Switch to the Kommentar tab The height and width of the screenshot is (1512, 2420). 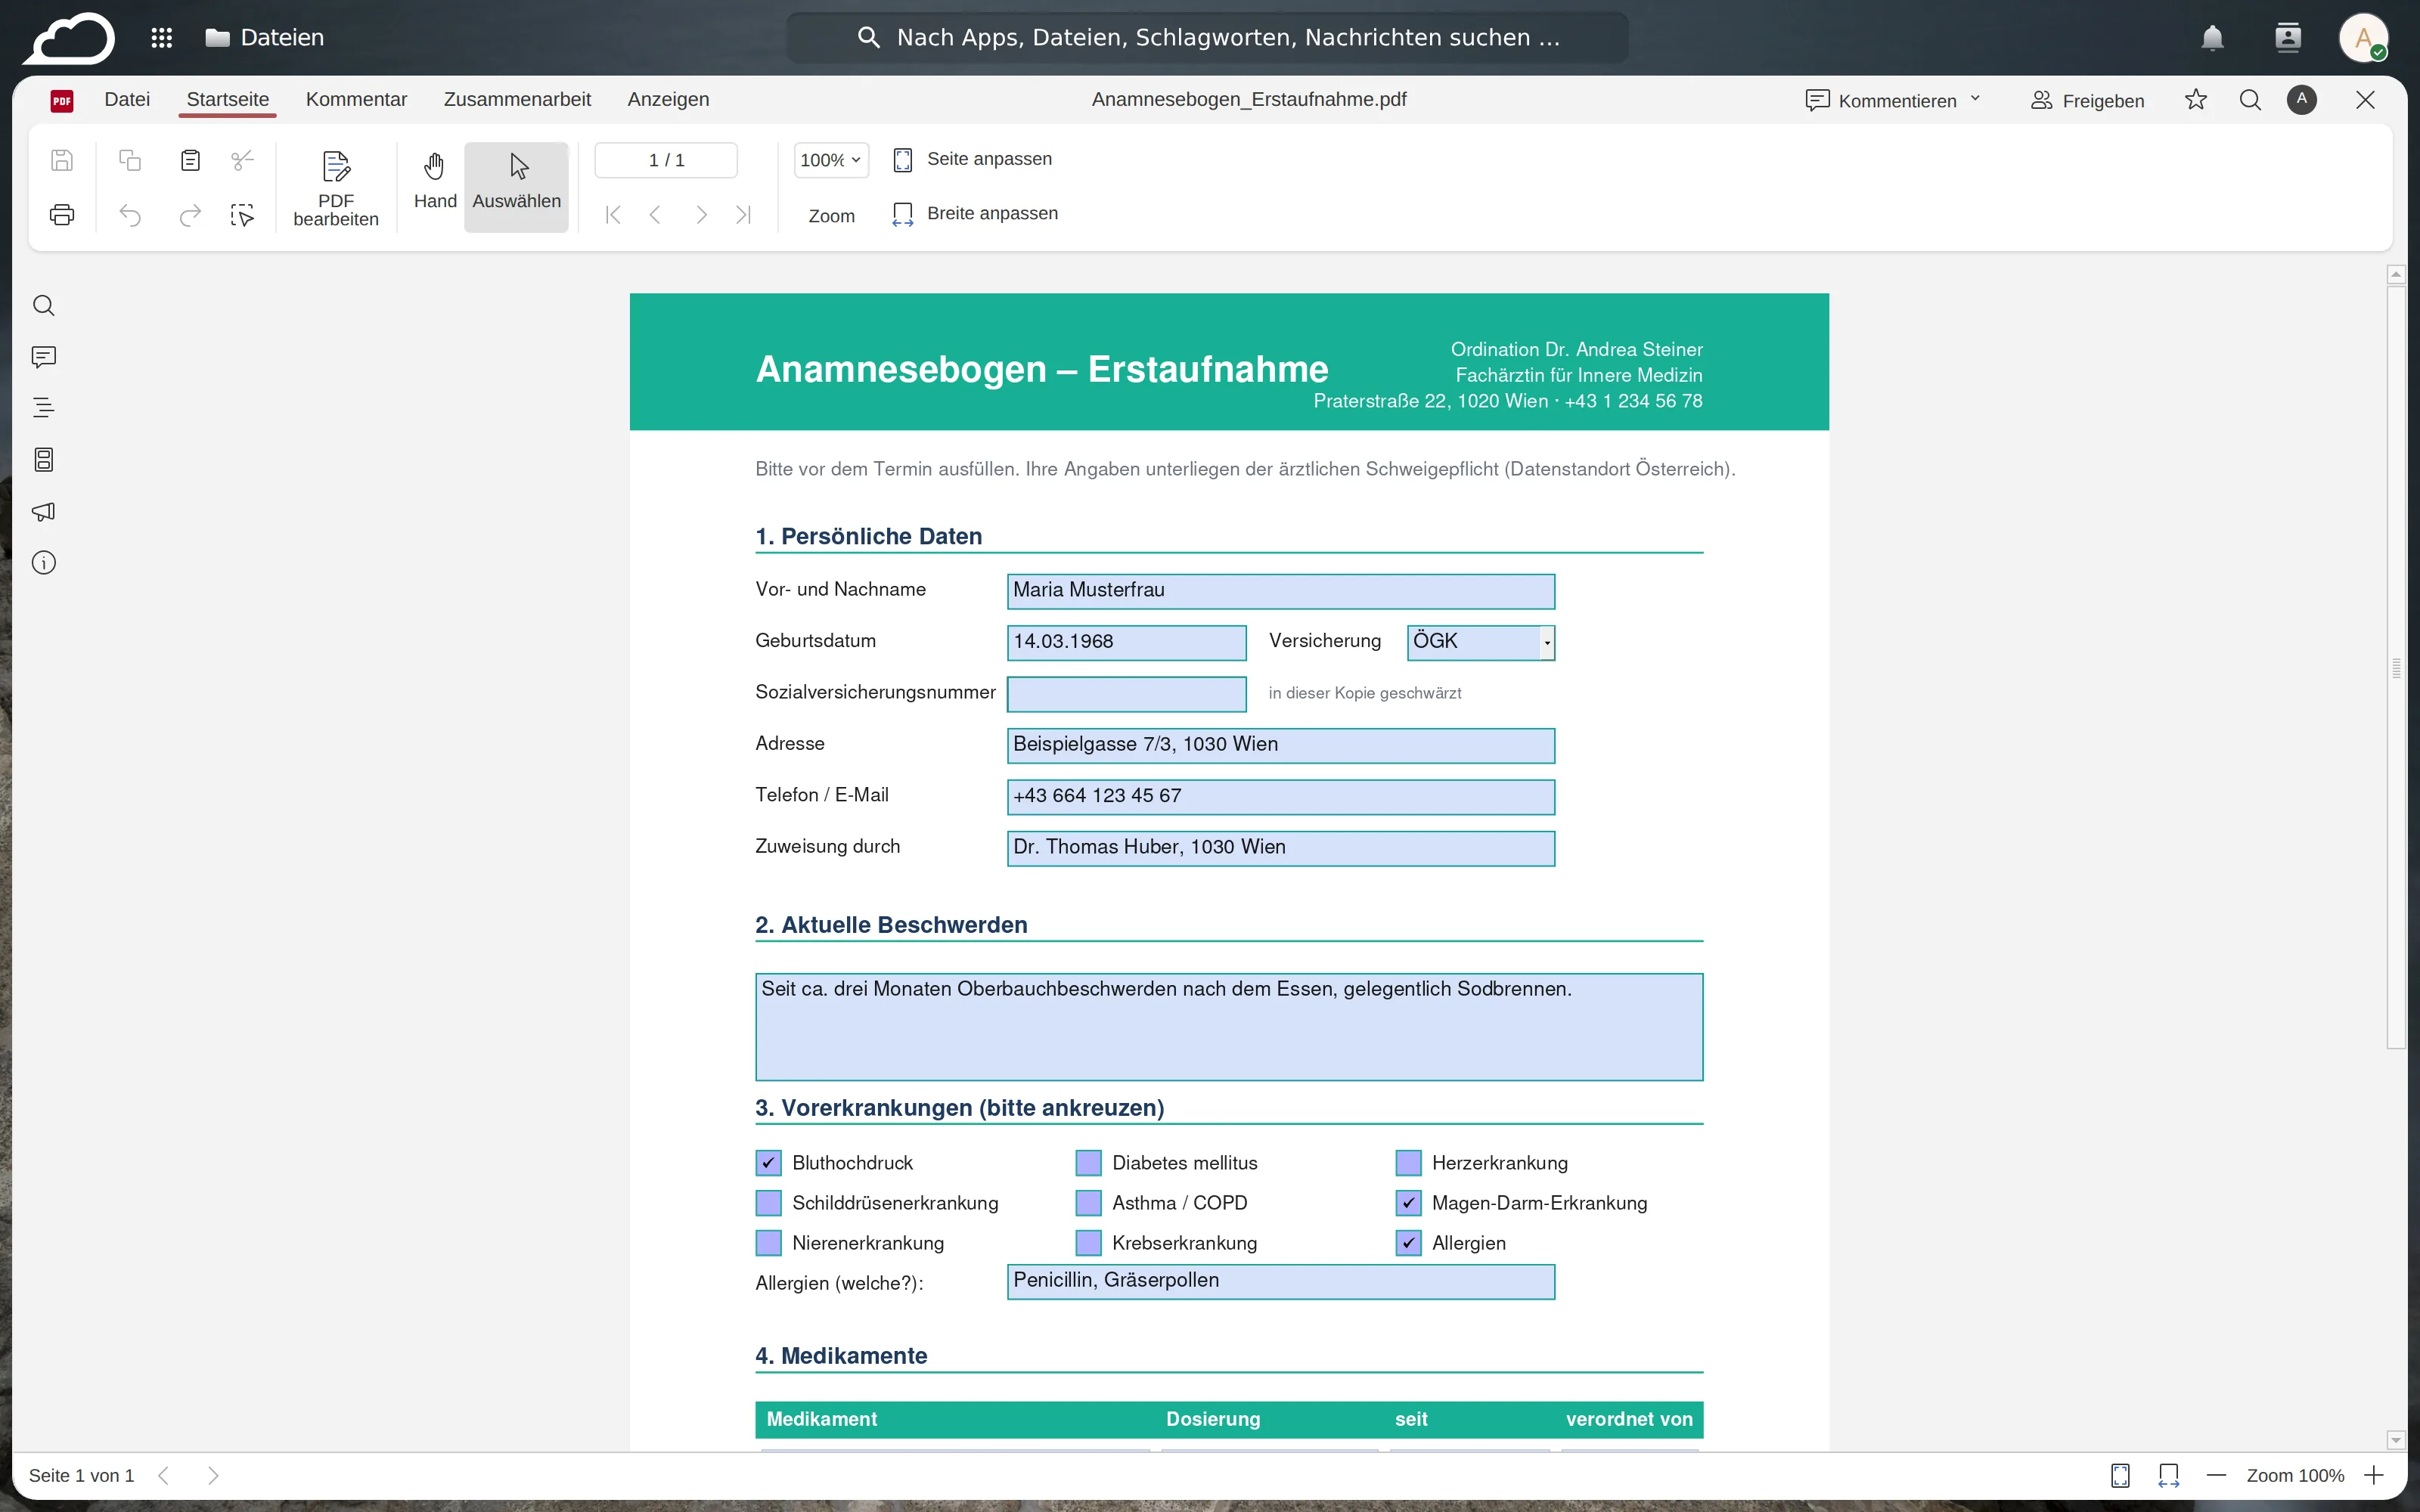pos(356,99)
